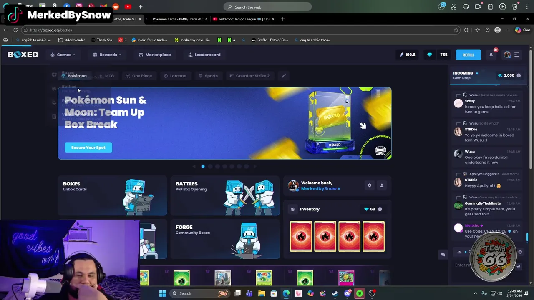The image size is (534, 300).
Task: Click the pencil edit categories icon
Action: click(x=283, y=76)
